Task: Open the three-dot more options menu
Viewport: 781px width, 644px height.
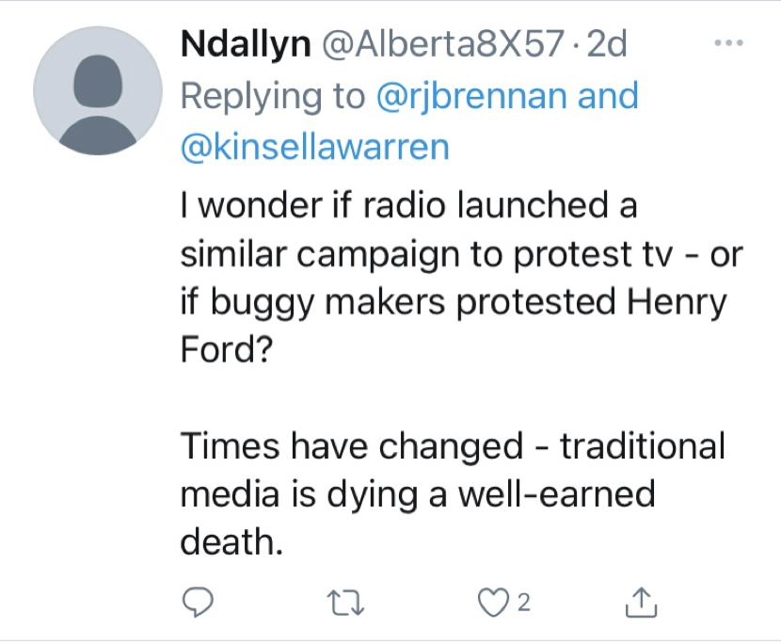Action: pyautogui.click(x=729, y=43)
